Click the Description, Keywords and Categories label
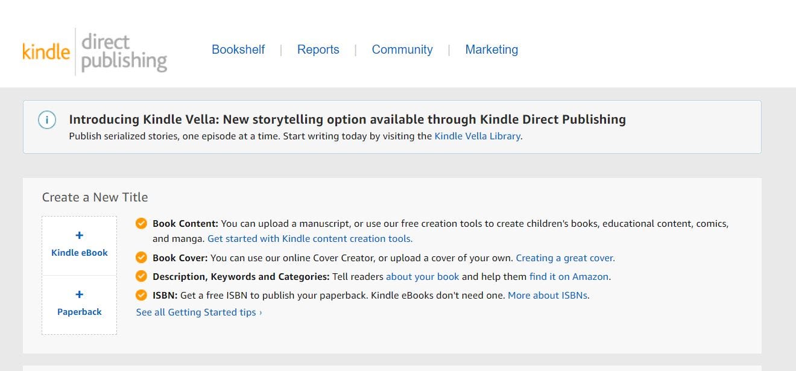This screenshot has height=371, width=796. 241,277
